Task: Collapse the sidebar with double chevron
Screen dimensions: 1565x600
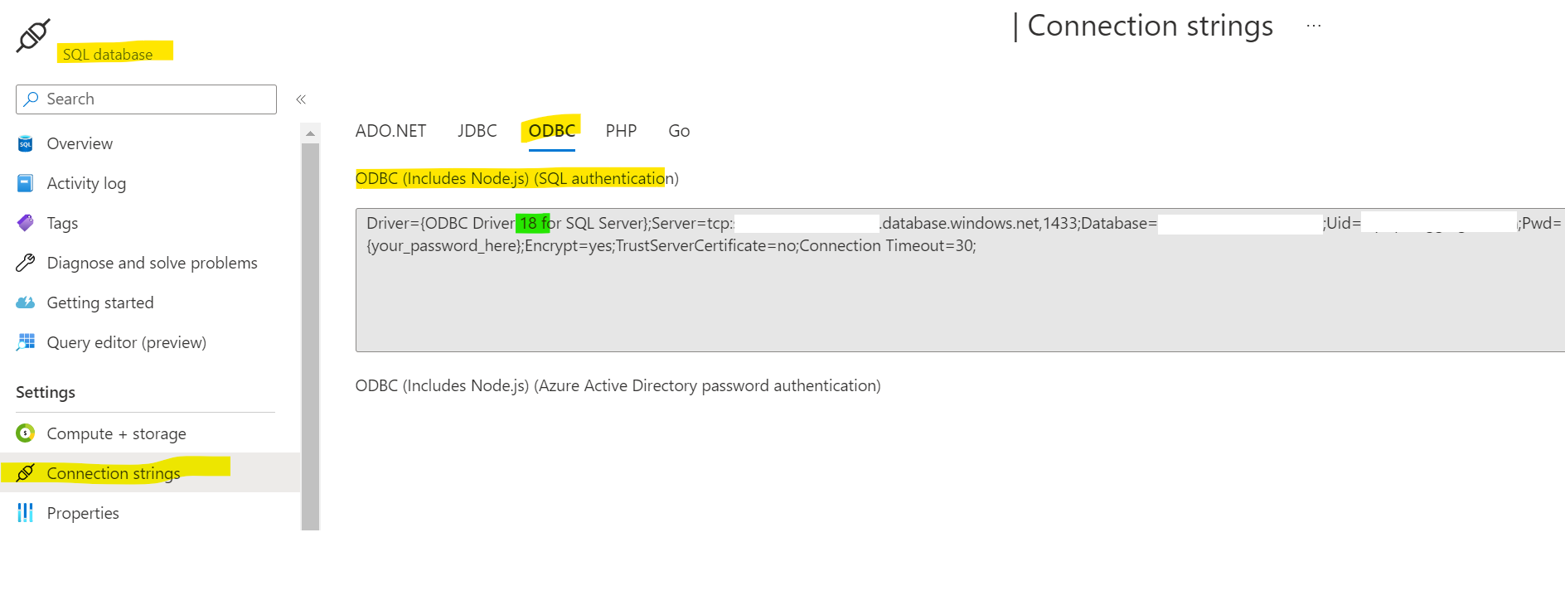Action: click(301, 99)
